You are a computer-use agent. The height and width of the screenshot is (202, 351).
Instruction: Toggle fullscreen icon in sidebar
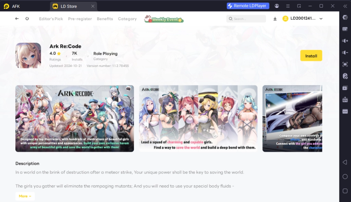[345, 64]
